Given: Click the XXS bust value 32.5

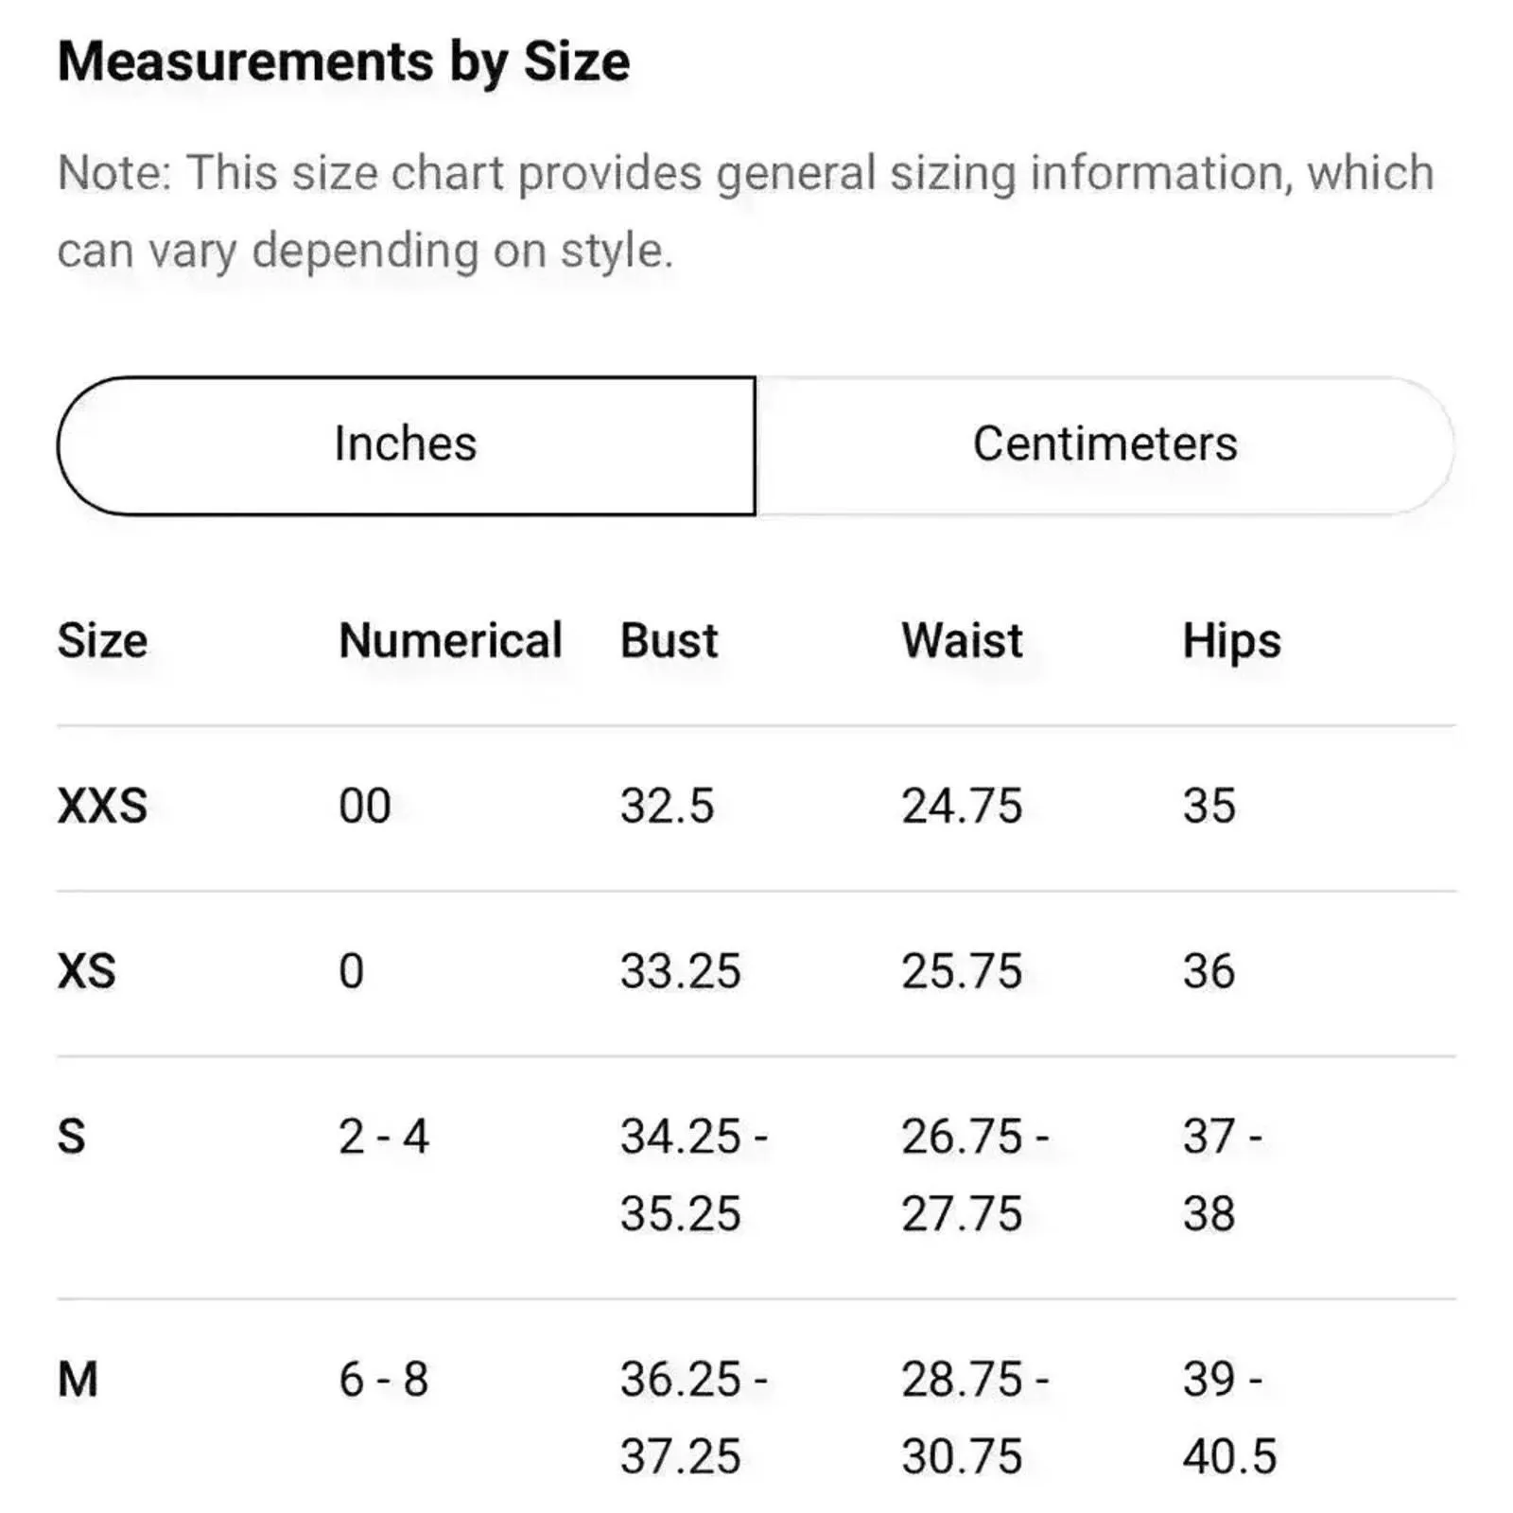Looking at the screenshot, I should 667,807.
